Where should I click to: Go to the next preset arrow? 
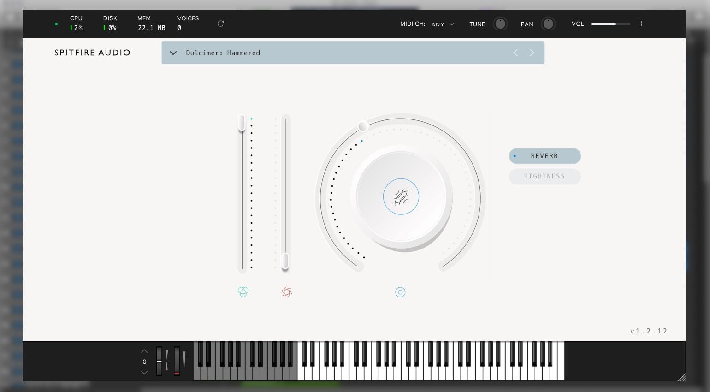pos(532,53)
